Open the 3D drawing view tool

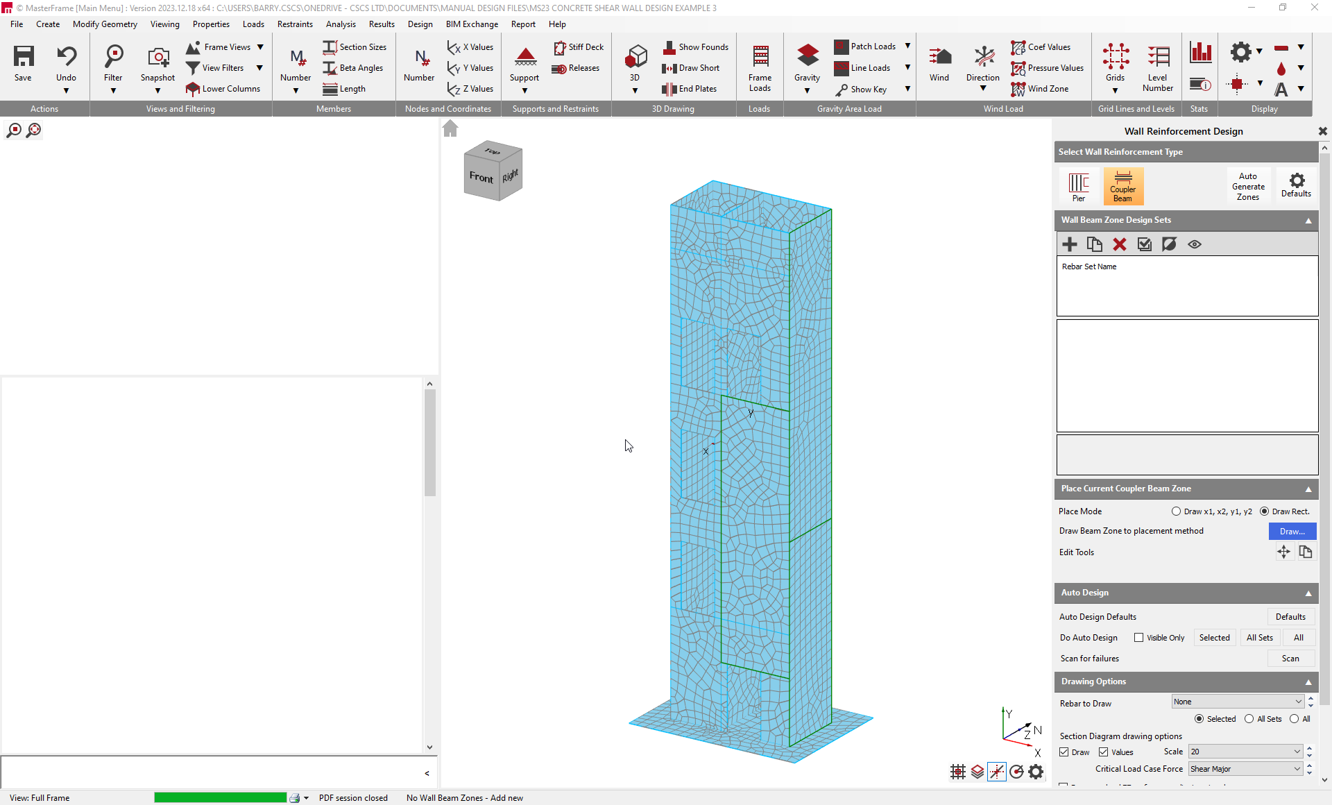(x=635, y=57)
